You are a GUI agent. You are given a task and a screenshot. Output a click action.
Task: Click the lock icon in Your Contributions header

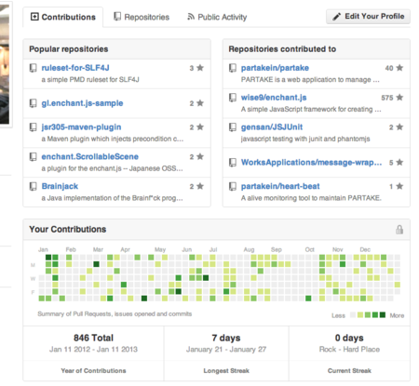point(399,230)
